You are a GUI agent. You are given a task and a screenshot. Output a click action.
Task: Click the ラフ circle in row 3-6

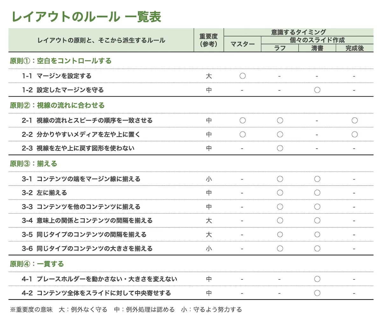coord(280,248)
